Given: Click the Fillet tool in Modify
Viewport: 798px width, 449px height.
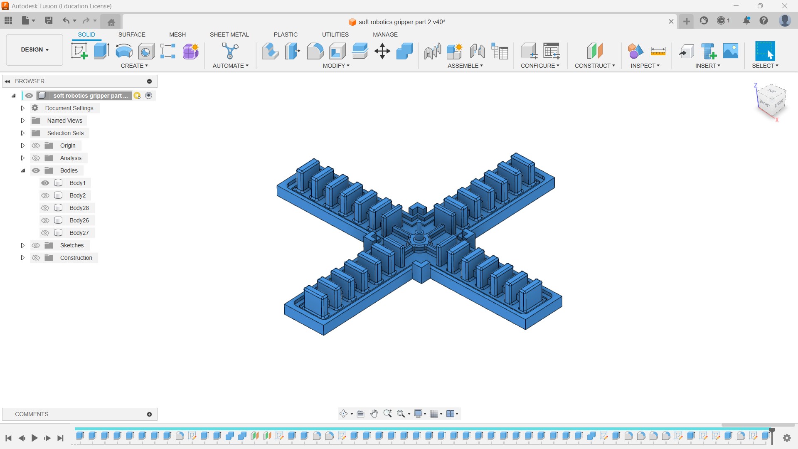Looking at the screenshot, I should pyautogui.click(x=315, y=51).
